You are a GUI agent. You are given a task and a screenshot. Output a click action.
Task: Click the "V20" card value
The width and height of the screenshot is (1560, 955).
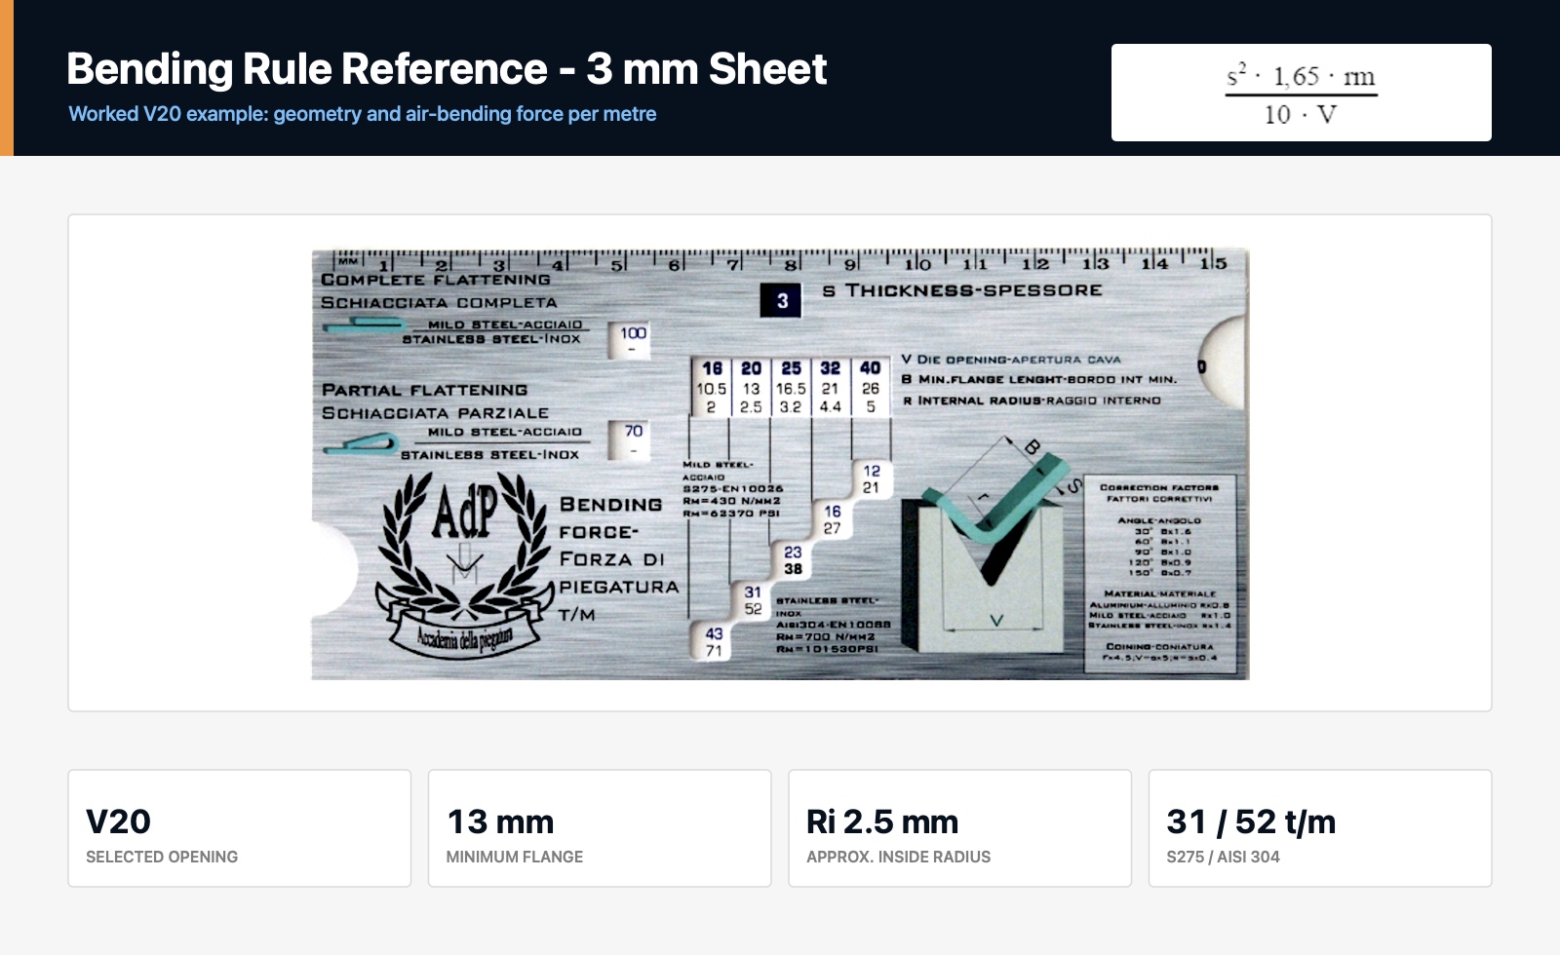(x=118, y=821)
